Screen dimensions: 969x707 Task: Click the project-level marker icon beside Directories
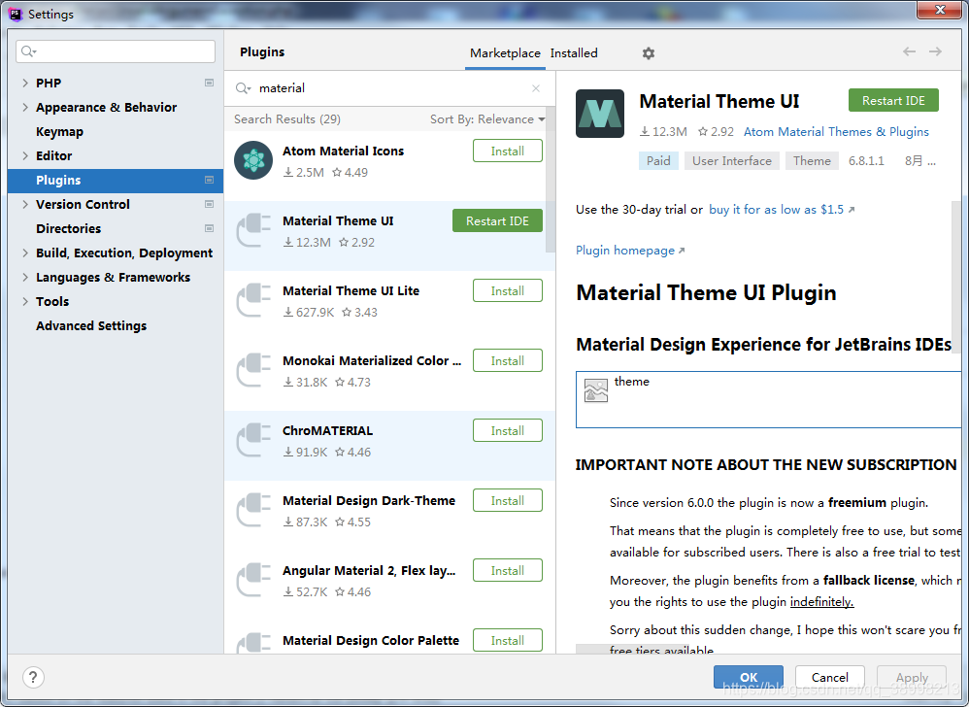[x=210, y=228]
